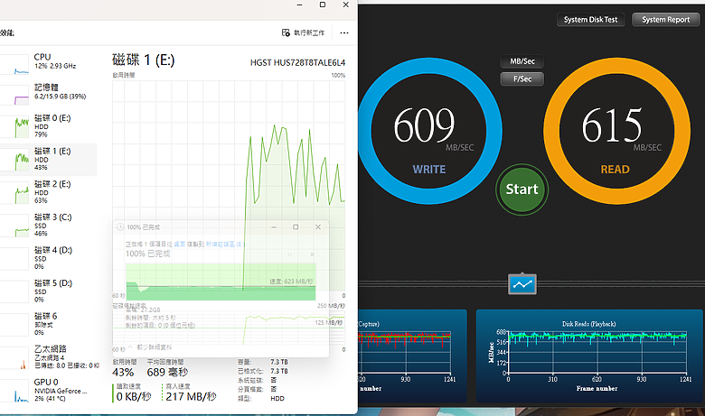Click the 43% active time value
The width and height of the screenshot is (705, 416).
point(123,373)
